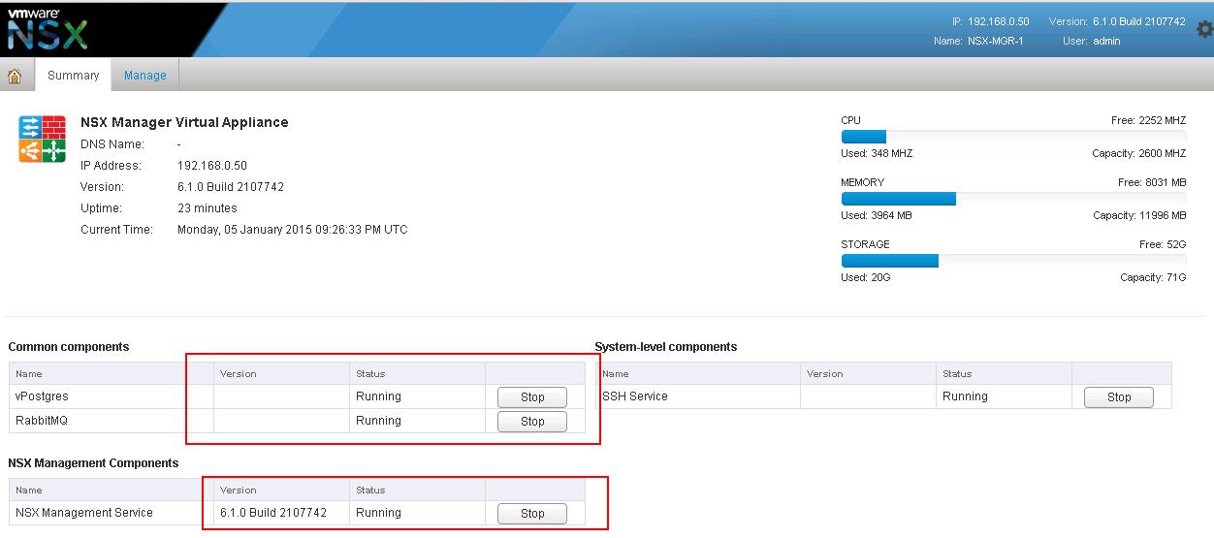Click the CPU usage bar

(x=1013, y=137)
